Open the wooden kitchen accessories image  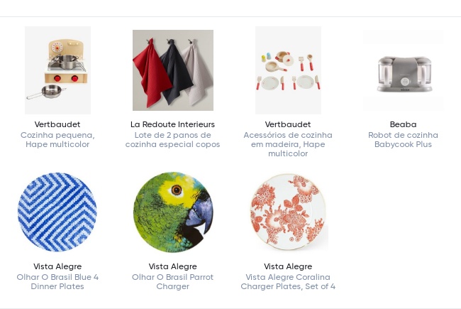click(x=288, y=70)
